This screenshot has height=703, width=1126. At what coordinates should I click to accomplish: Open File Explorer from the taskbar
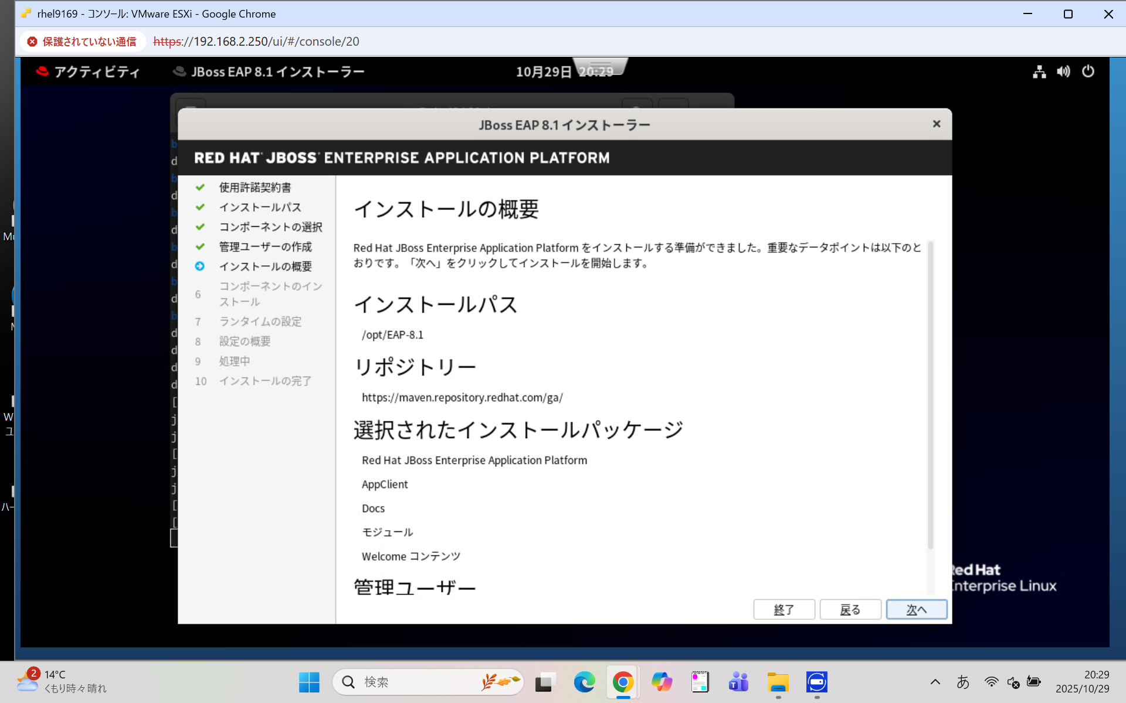point(778,682)
